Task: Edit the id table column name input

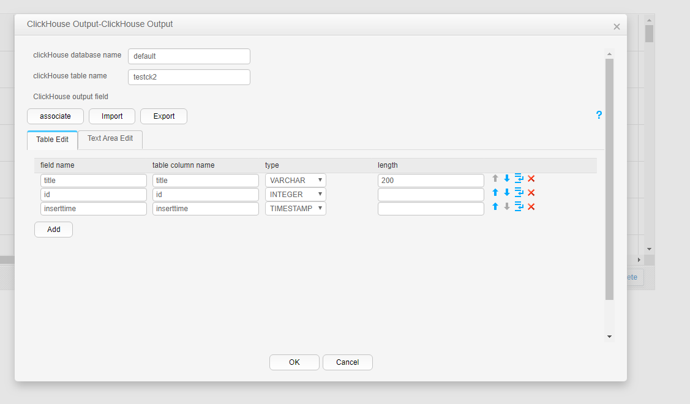Action: 206,195
